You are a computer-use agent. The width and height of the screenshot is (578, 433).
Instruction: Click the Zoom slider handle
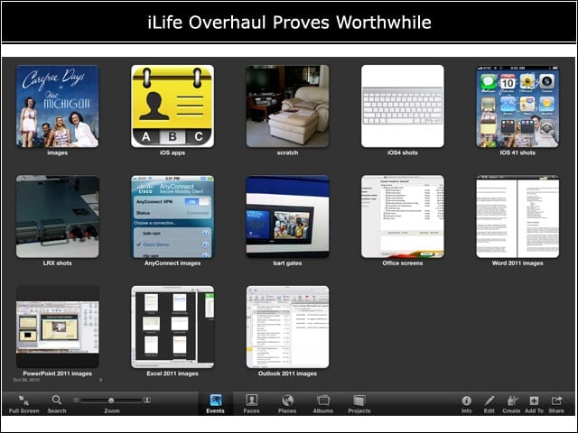click(x=111, y=401)
